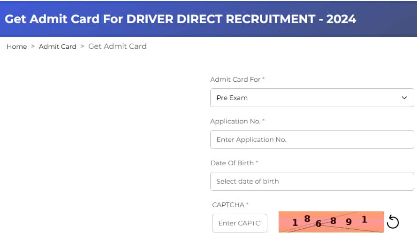Viewport: 417px width, 240px height.
Task: Click the CAPTCHA code image
Action: click(x=331, y=222)
